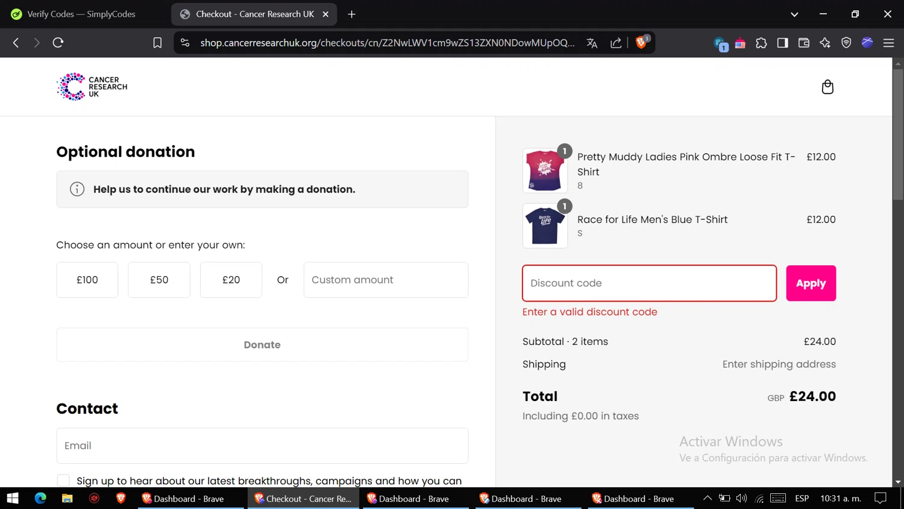Click the Cancer Research UK logo

click(92, 87)
